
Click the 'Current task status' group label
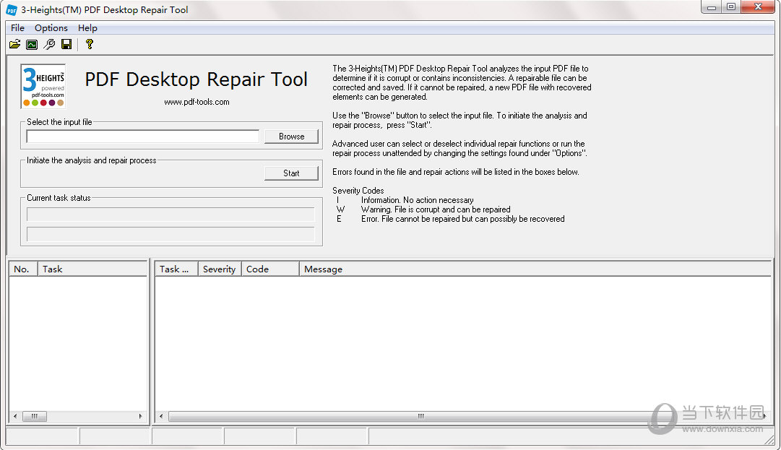pos(59,198)
